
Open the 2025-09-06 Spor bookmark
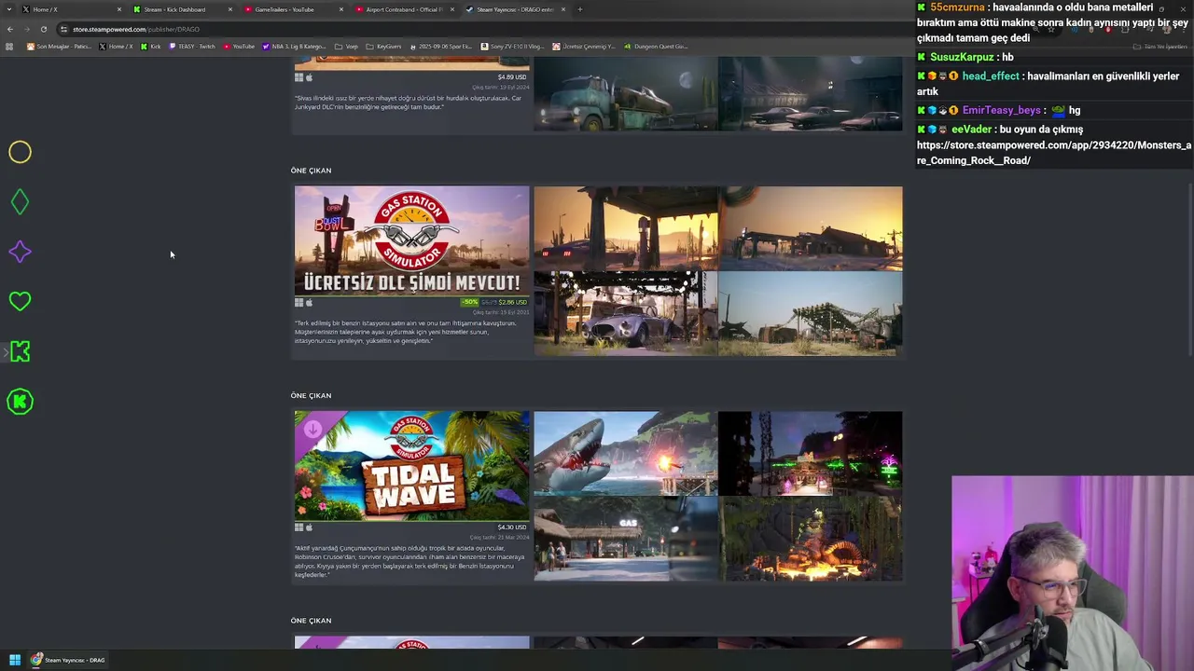[442, 46]
